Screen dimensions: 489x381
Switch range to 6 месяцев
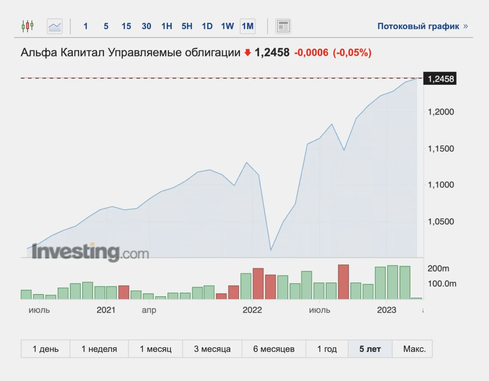tap(274, 349)
